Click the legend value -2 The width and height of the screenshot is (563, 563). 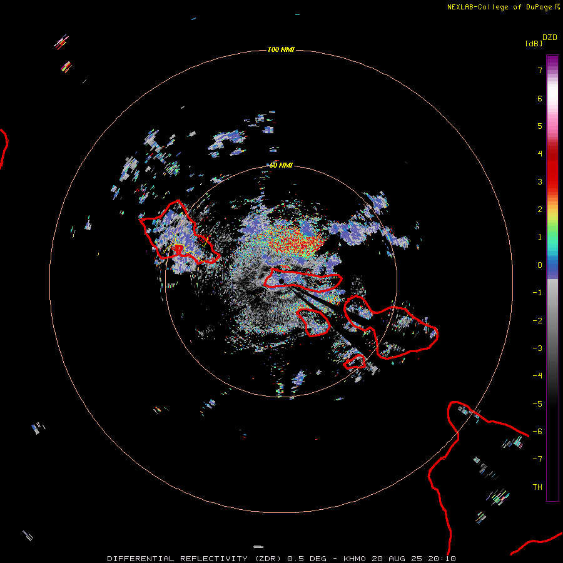(x=537, y=321)
